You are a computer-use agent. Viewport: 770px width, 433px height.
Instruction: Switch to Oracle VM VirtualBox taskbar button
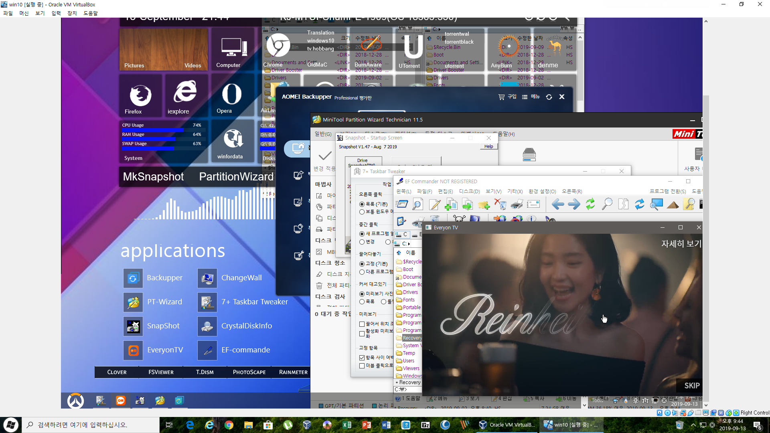coord(507,425)
